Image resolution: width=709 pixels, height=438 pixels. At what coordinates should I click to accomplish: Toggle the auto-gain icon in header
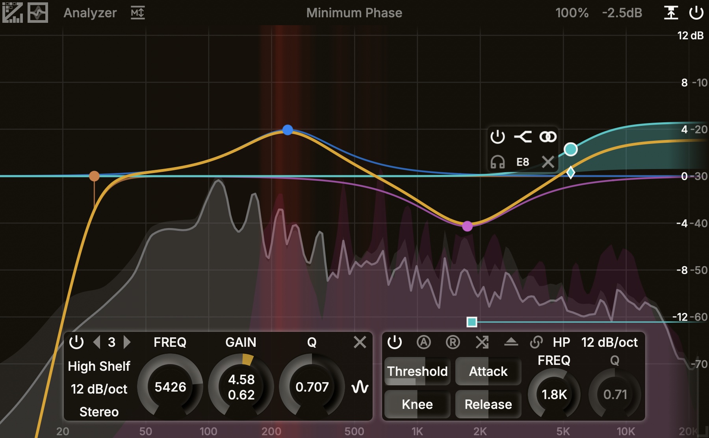pos(671,13)
